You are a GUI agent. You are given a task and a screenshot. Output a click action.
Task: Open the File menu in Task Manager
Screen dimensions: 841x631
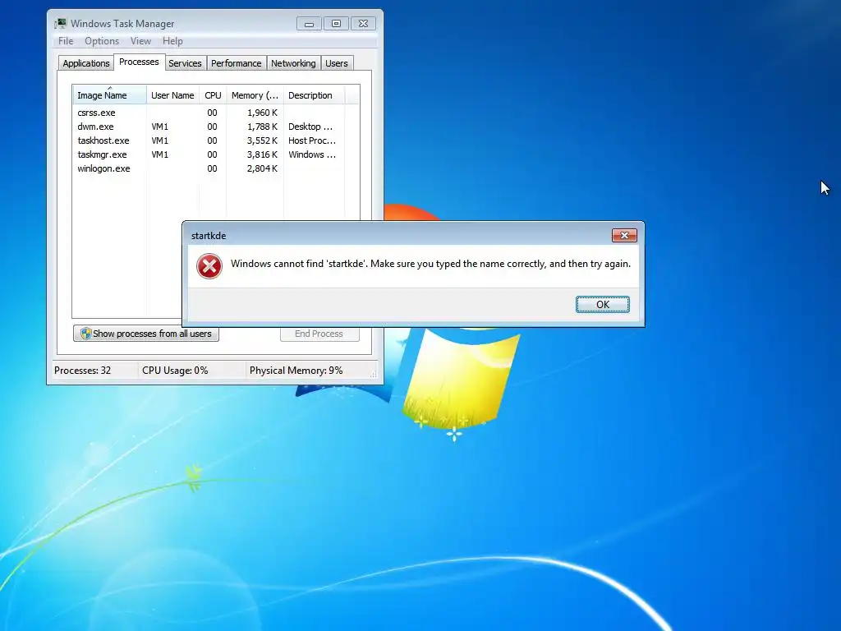(66, 41)
